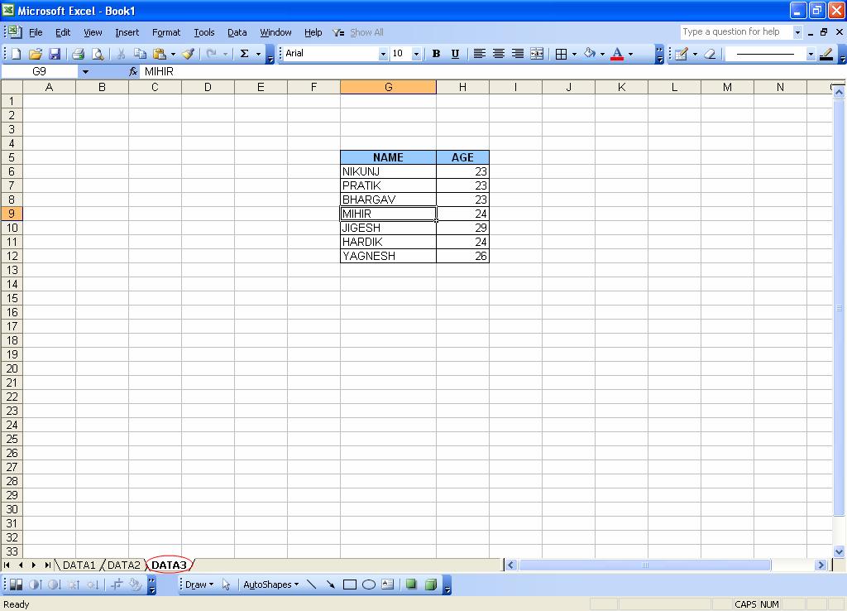Click the Picture Color control icon
847x611 pixels.
click(x=17, y=585)
